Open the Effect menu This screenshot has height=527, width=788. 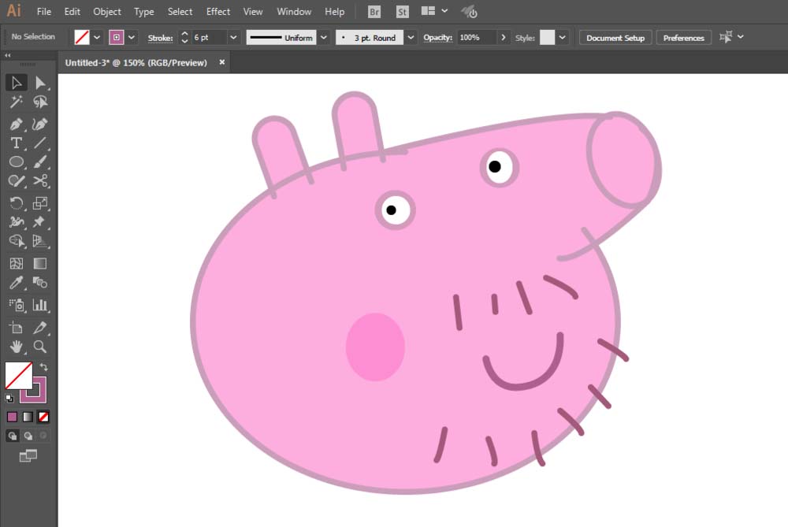[218, 12]
